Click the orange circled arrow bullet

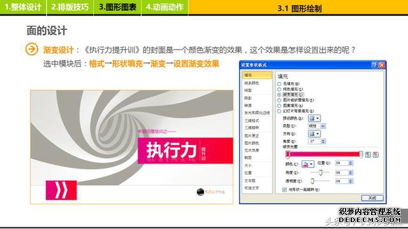coord(31,49)
